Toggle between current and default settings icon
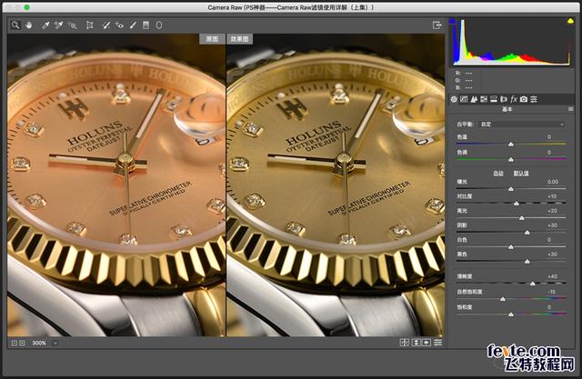This screenshot has width=582, height=379. [x=438, y=343]
